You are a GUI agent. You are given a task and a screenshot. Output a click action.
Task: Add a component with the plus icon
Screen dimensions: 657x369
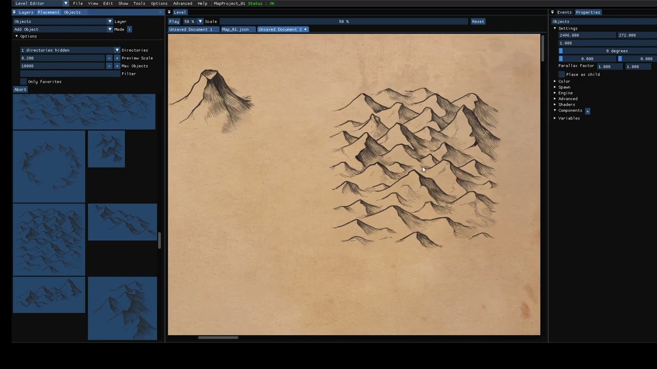(x=588, y=111)
